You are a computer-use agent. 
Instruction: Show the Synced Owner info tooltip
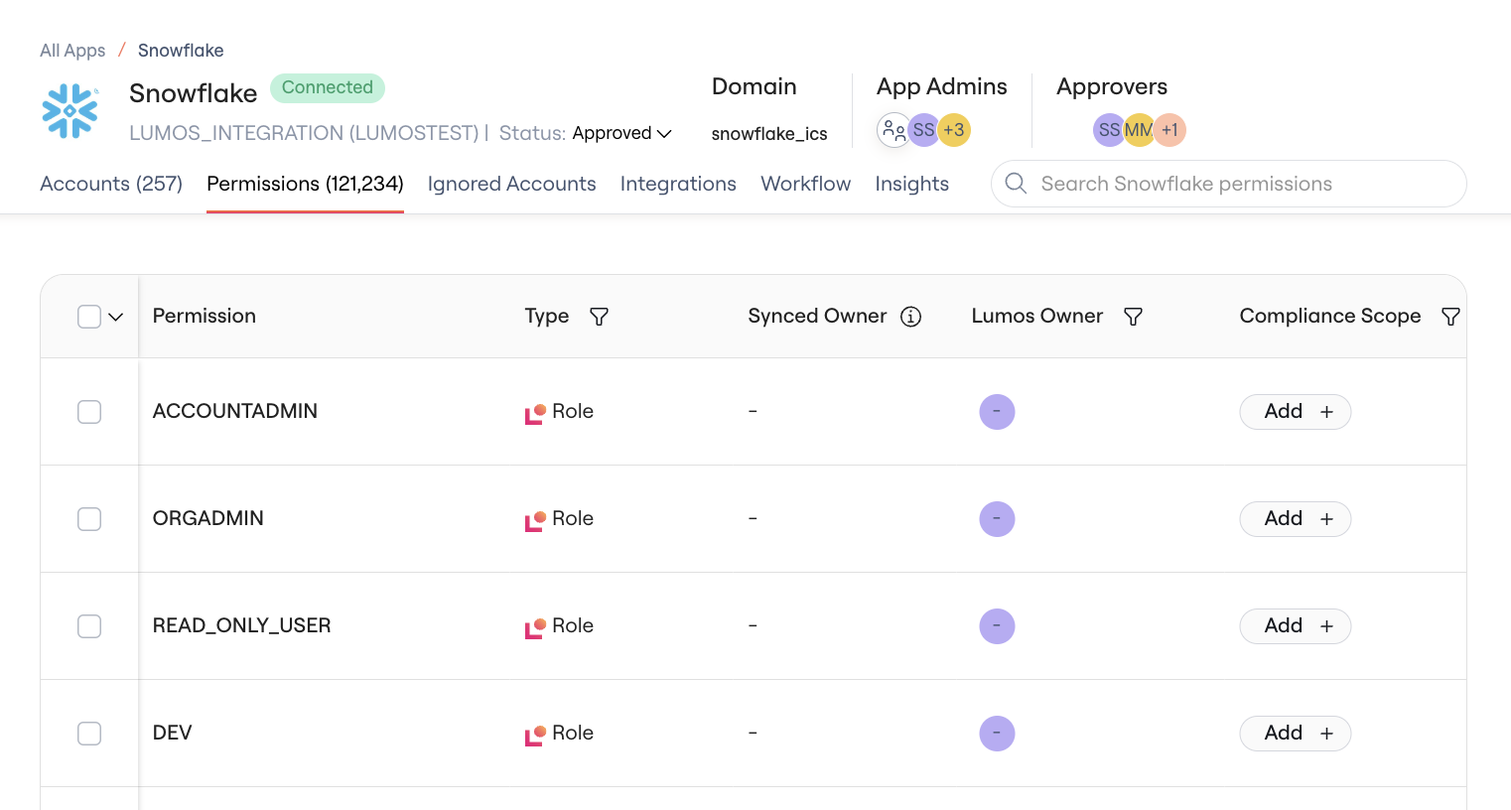tap(910, 317)
